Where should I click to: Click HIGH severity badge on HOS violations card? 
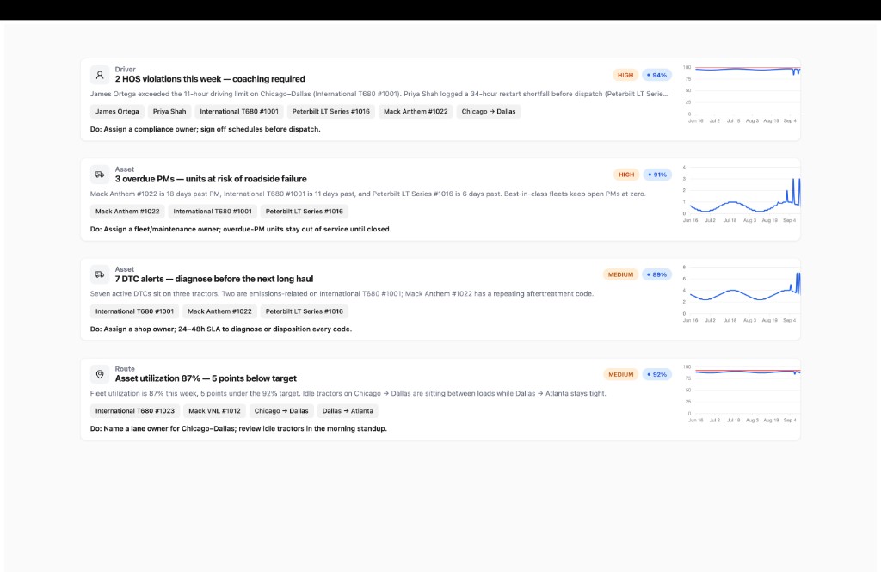pos(625,75)
